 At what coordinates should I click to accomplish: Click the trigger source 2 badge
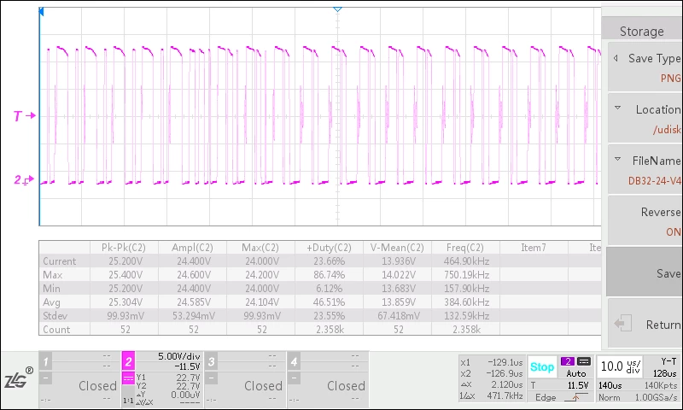pos(568,361)
